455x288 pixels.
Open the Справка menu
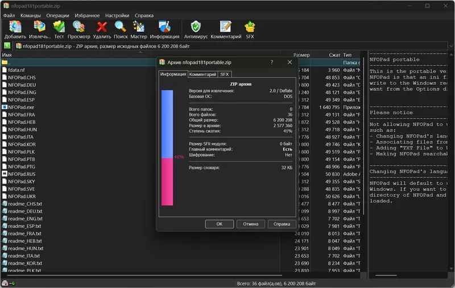pos(144,15)
